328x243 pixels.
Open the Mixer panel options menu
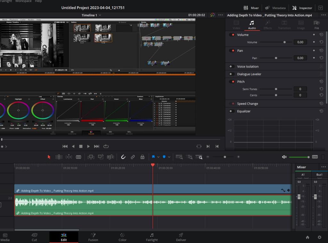tap(324, 167)
